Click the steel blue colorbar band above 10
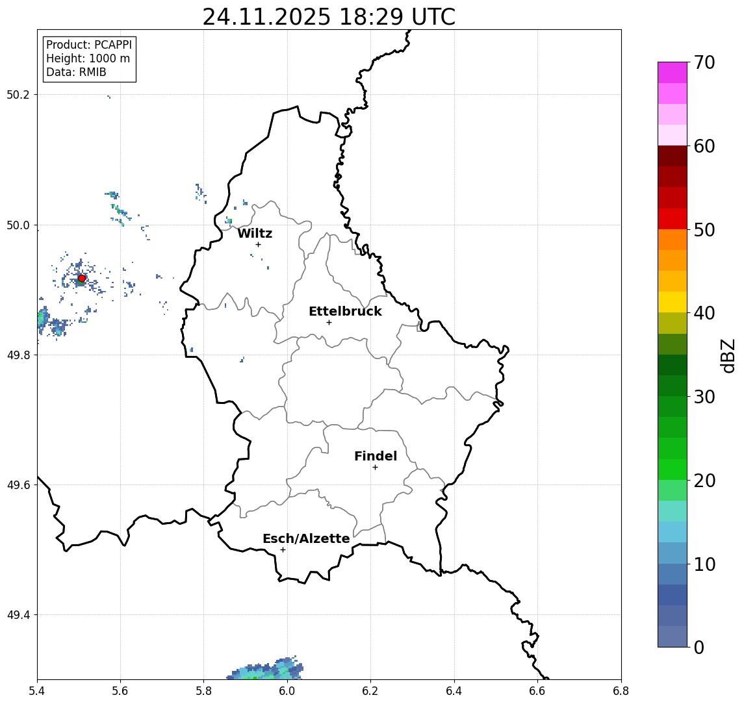The image size is (744, 704). [x=673, y=553]
